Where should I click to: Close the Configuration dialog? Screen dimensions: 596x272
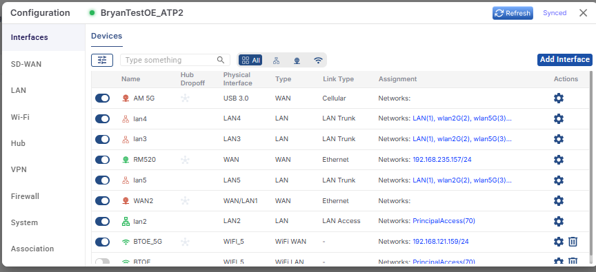click(583, 13)
